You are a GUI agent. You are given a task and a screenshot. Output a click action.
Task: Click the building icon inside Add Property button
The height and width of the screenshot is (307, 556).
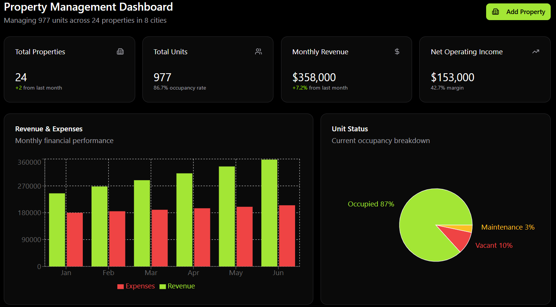click(x=496, y=12)
